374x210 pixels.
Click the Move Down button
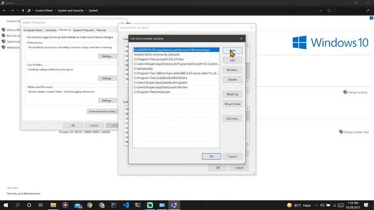[x=233, y=104]
